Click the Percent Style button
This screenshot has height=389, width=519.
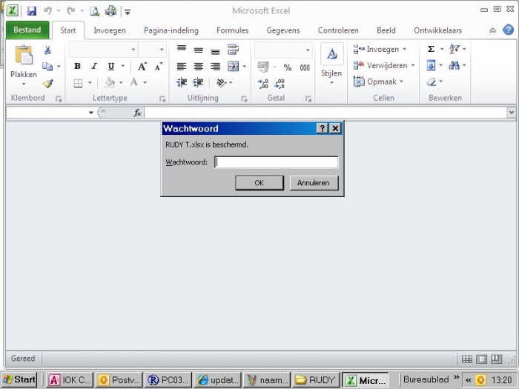[x=288, y=67]
